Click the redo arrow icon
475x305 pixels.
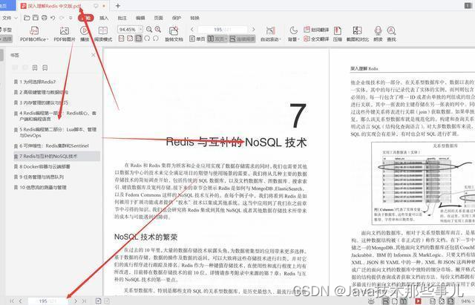(62, 18)
